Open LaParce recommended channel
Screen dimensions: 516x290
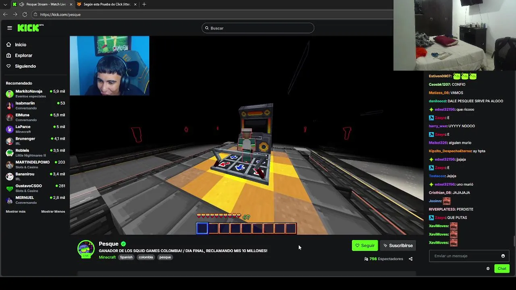35,129
